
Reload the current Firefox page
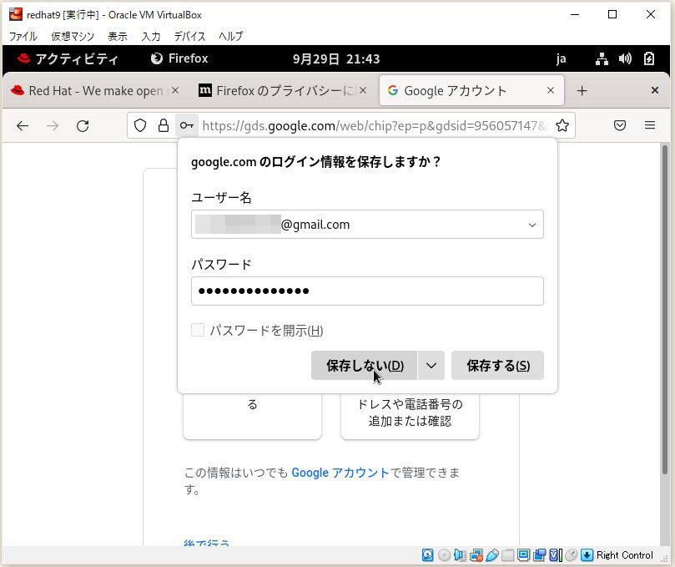coord(83,126)
